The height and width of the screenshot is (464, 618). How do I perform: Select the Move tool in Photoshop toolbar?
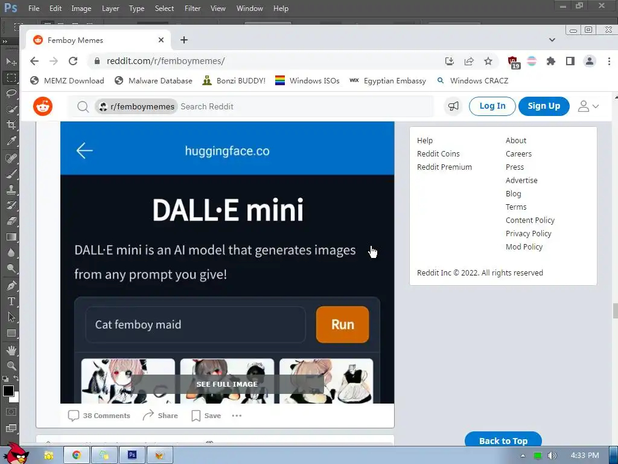point(11,62)
